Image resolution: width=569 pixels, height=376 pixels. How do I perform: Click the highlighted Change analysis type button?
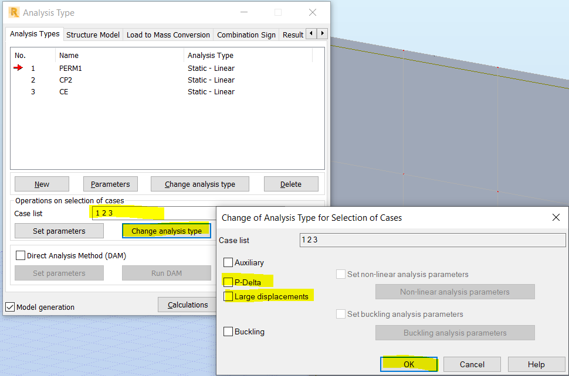166,230
